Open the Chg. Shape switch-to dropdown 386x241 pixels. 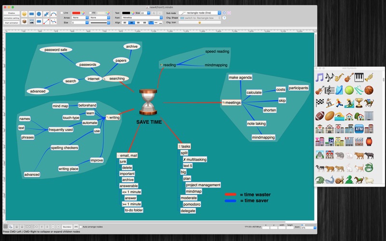click(x=200, y=18)
